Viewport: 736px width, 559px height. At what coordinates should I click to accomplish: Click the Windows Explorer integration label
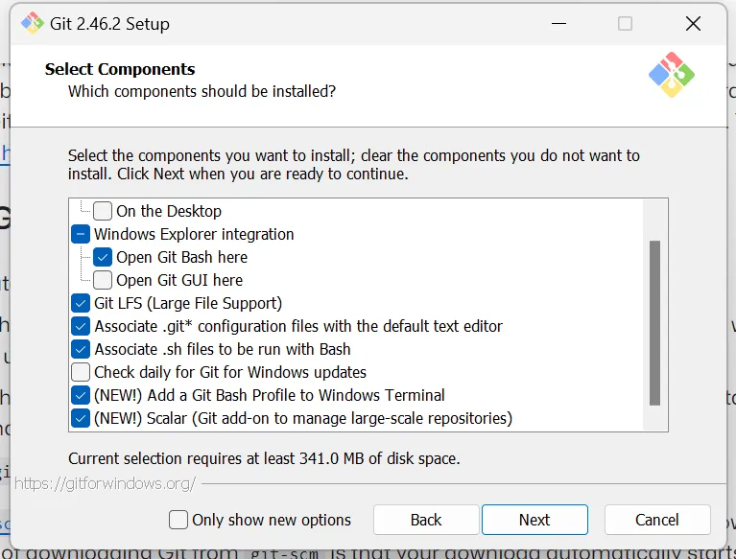(x=194, y=234)
